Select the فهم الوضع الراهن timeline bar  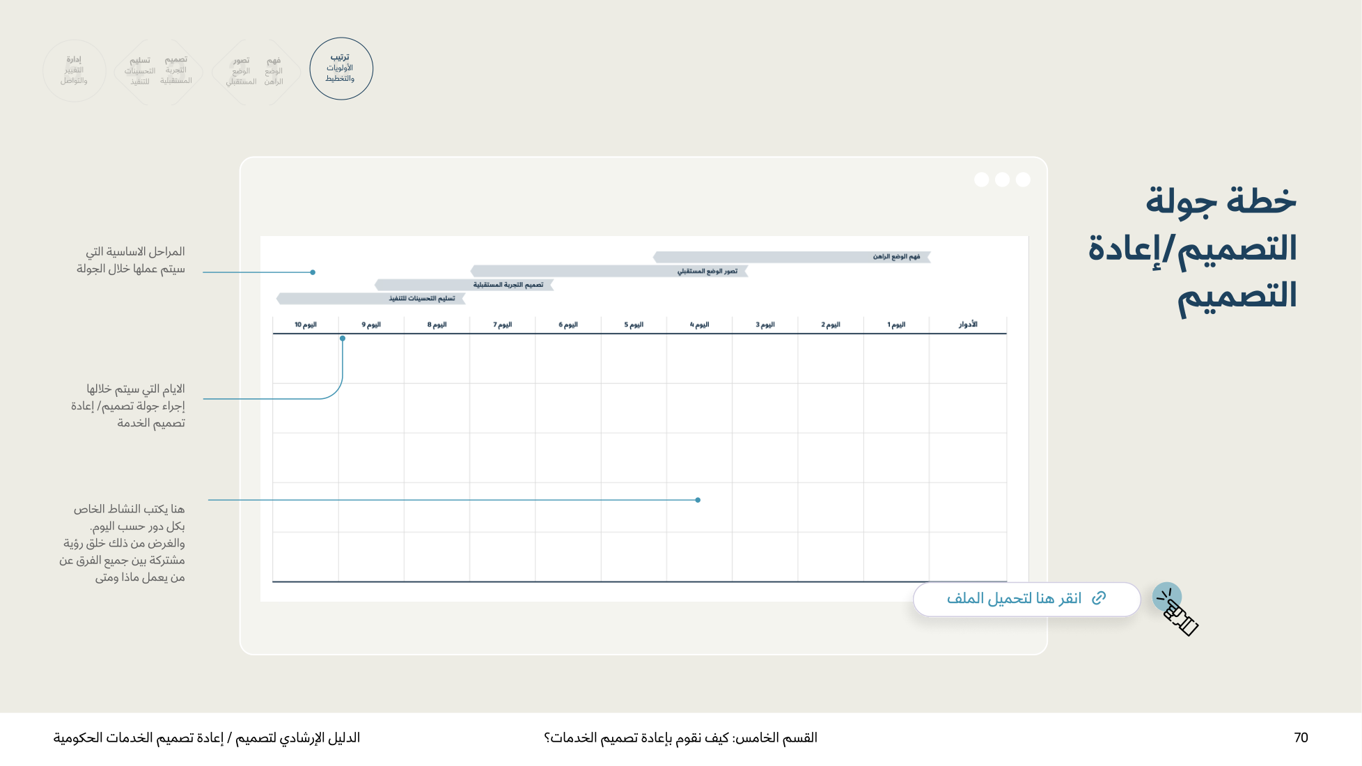792,257
